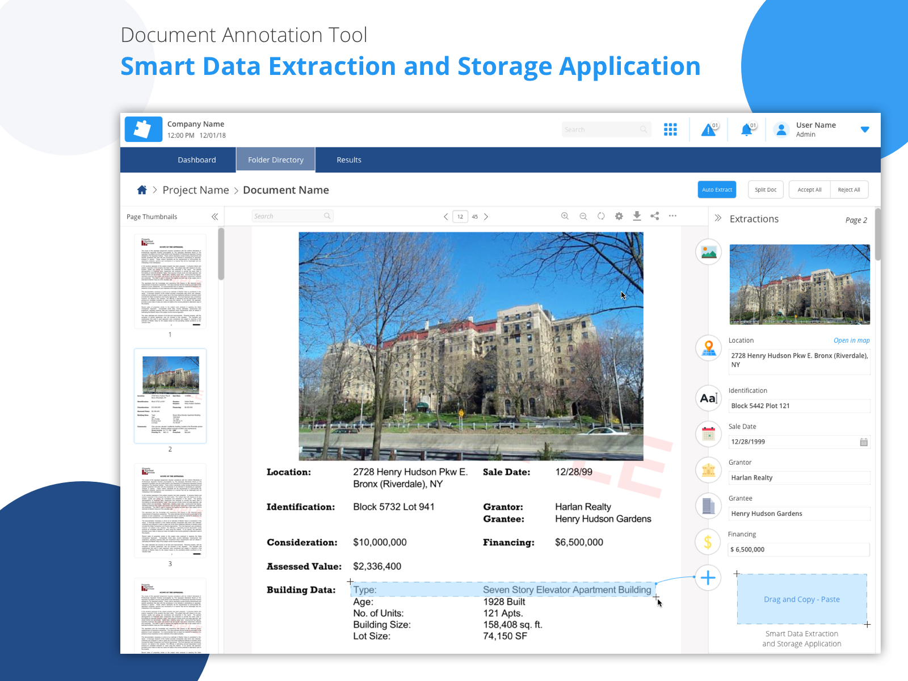Edit the Identification field Block 5442

pyautogui.click(x=799, y=406)
